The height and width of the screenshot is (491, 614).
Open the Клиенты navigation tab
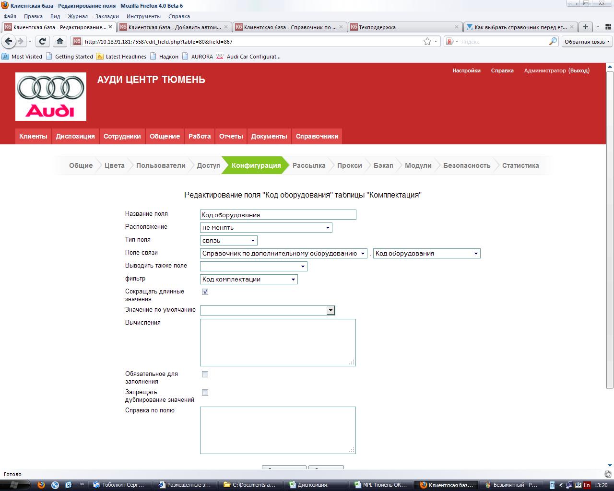[33, 136]
